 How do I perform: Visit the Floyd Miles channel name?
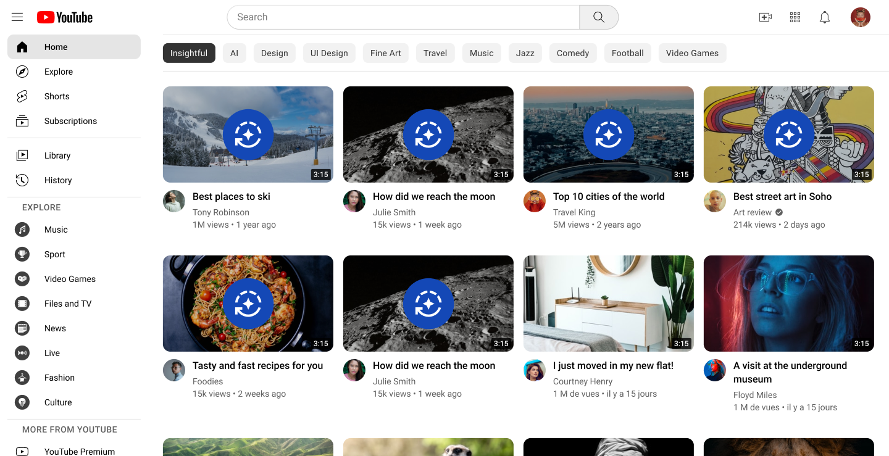pos(755,395)
